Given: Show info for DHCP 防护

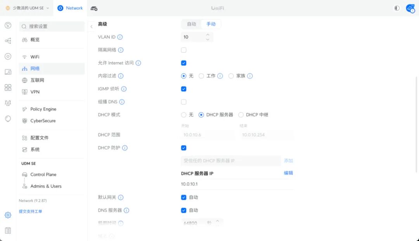Looking at the screenshot, I should [125, 148].
